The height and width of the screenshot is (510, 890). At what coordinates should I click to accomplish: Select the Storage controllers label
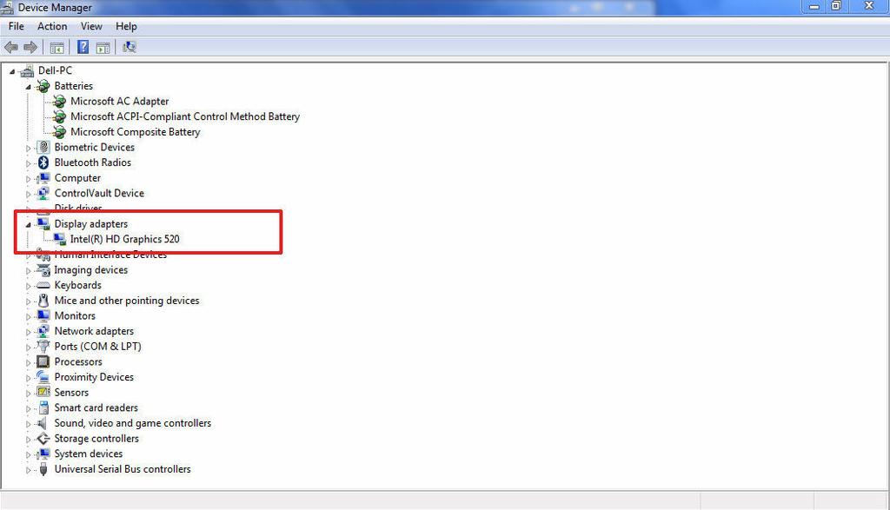(x=96, y=439)
